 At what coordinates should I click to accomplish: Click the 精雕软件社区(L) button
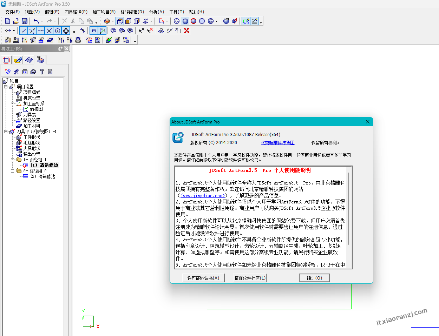pos(250,278)
